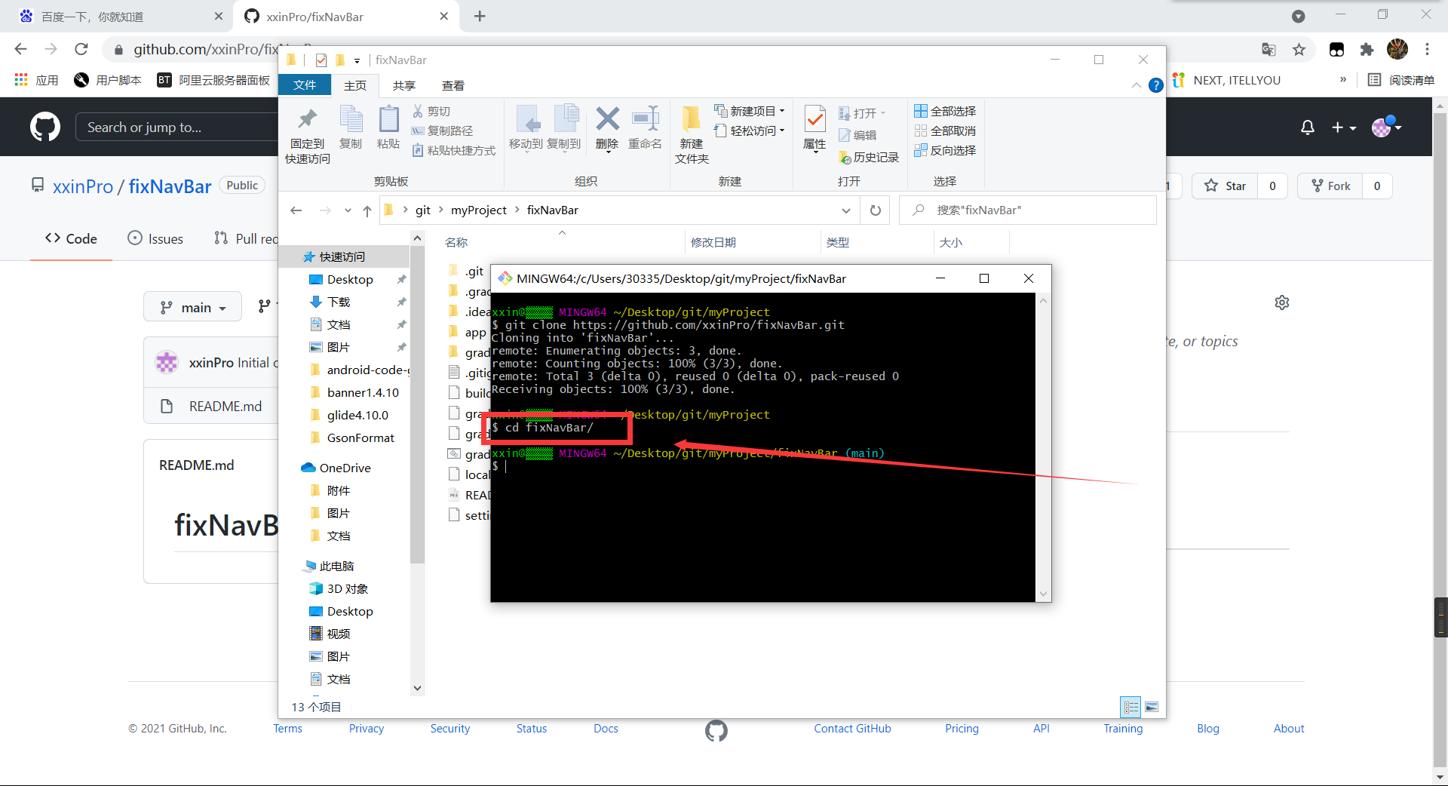The width and height of the screenshot is (1448, 786).
Task: Select OneDrive in Explorer navigation pane
Action: (345, 468)
